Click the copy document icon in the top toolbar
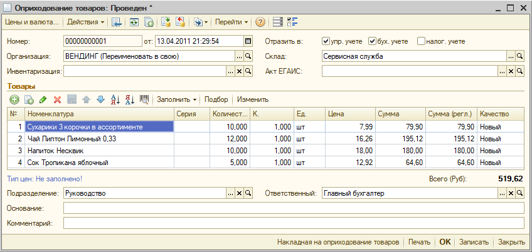This screenshot has height=252, width=532. (x=149, y=23)
